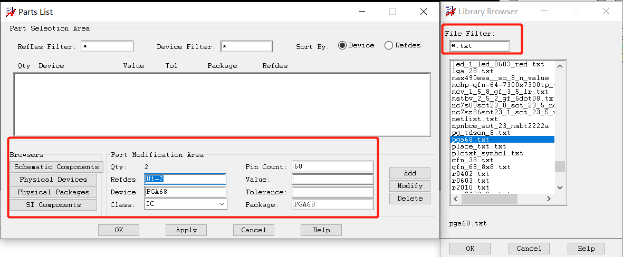Select the Refdes sort radio button
Screen dimensions: 623x257
[389, 45]
